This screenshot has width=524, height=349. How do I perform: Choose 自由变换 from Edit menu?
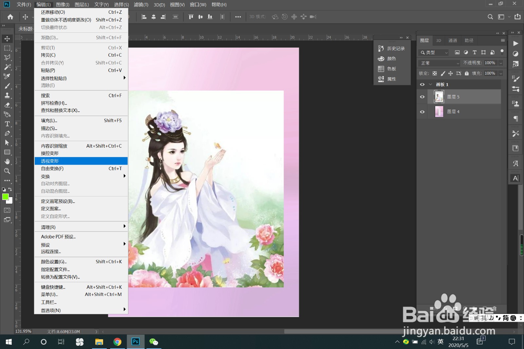tap(81, 169)
